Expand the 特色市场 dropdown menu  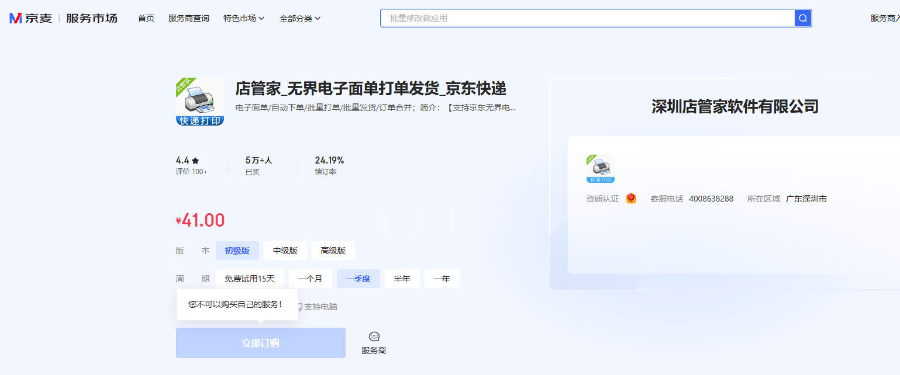[244, 18]
